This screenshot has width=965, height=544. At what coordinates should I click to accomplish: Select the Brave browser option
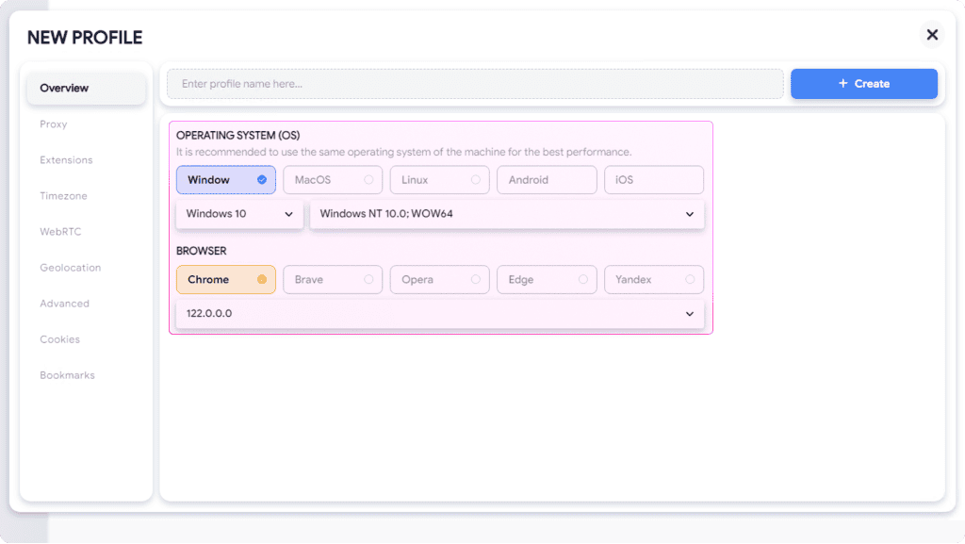click(333, 280)
